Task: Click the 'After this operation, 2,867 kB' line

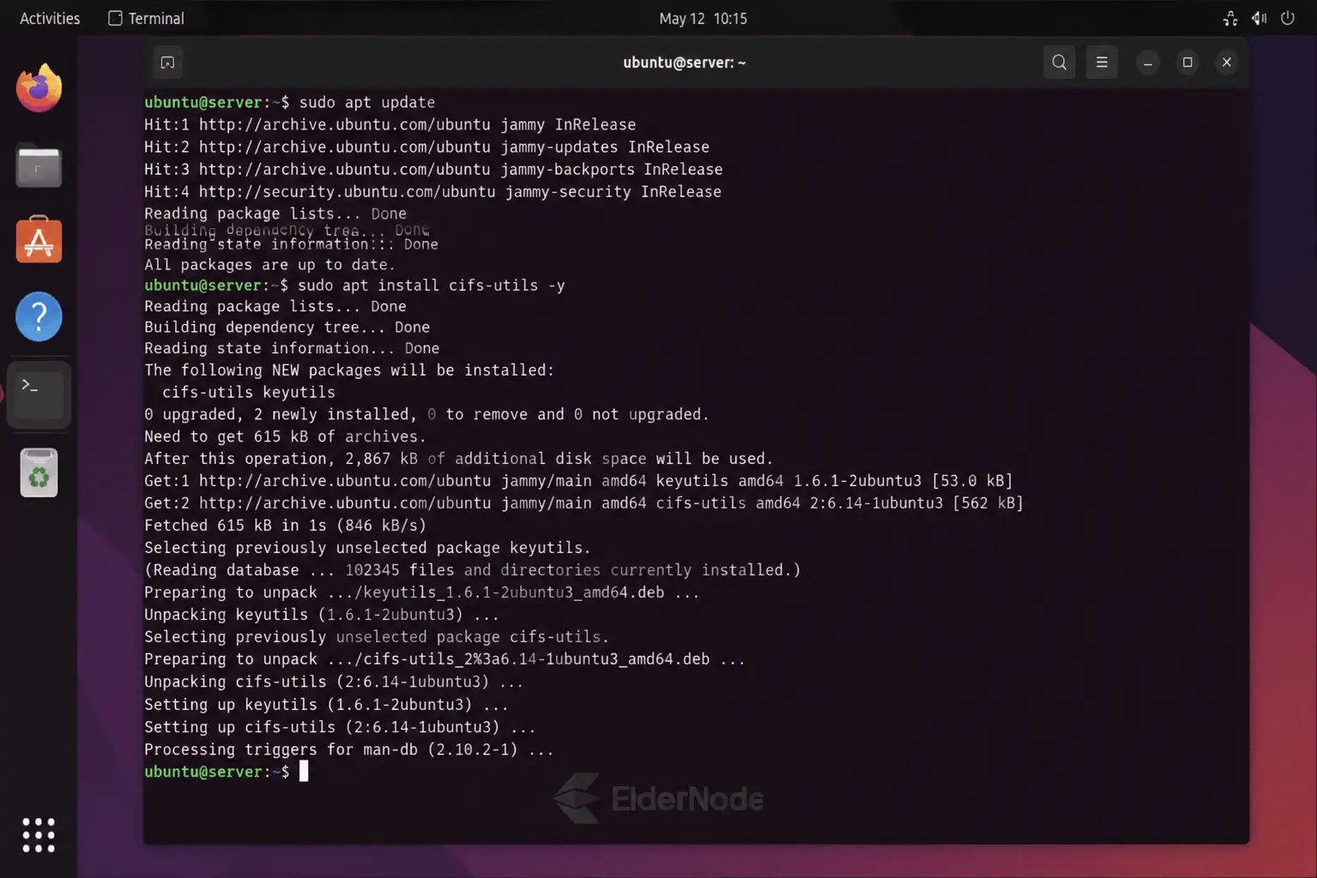Action: pyautogui.click(x=458, y=459)
